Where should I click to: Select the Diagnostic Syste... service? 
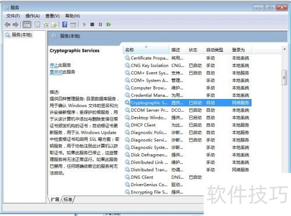[x=187, y=147]
